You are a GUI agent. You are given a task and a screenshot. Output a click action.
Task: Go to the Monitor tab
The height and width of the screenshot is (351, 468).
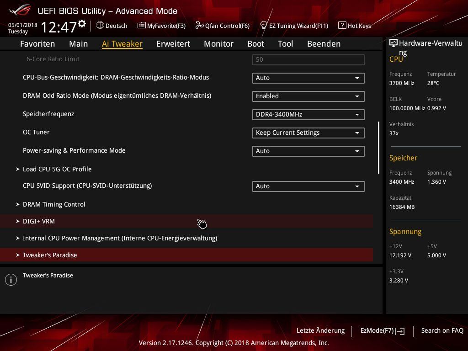point(219,44)
